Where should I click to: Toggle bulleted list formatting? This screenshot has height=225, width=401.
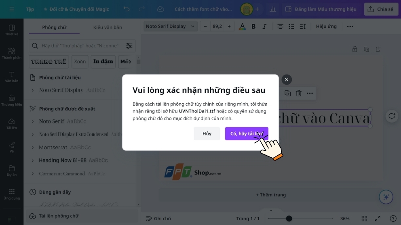click(291, 26)
